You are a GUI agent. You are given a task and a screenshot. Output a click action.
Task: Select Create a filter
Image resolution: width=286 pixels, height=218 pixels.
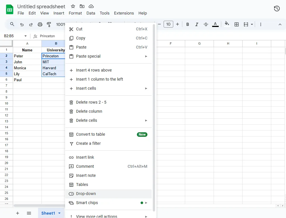click(108, 143)
